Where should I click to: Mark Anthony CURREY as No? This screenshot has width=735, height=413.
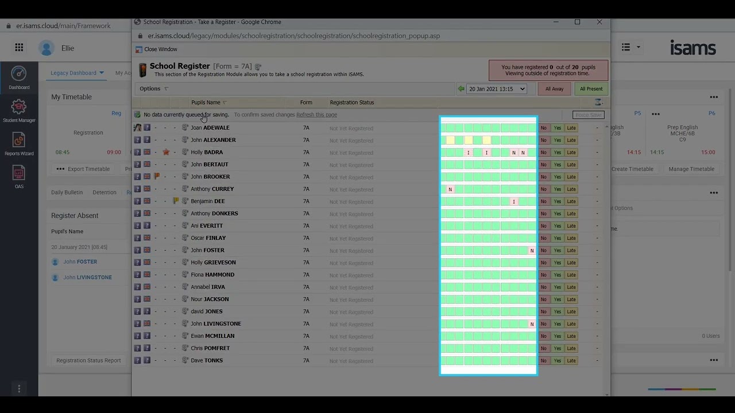[x=543, y=189]
